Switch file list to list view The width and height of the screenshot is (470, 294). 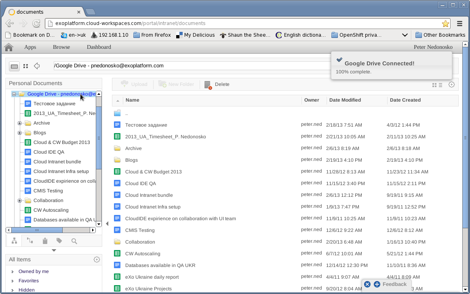pyautogui.click(x=440, y=85)
